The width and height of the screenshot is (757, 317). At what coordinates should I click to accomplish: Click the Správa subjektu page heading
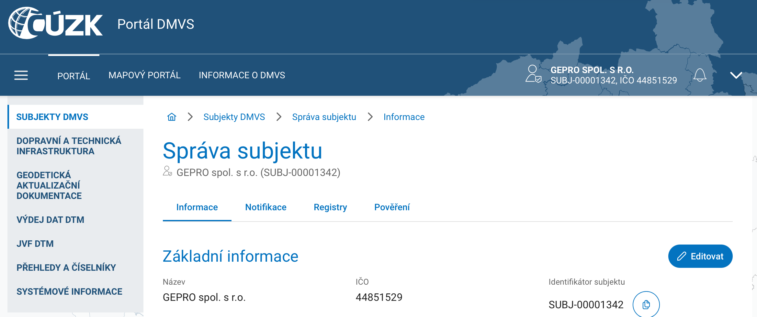243,151
